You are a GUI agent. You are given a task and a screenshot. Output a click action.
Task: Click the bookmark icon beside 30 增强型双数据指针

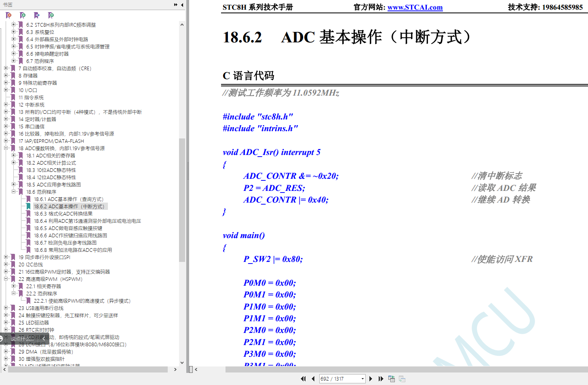(x=13, y=359)
